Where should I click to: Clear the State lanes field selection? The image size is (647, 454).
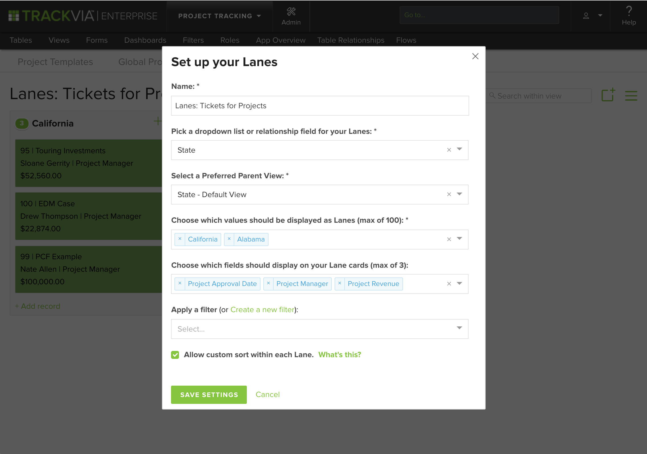[x=449, y=150]
